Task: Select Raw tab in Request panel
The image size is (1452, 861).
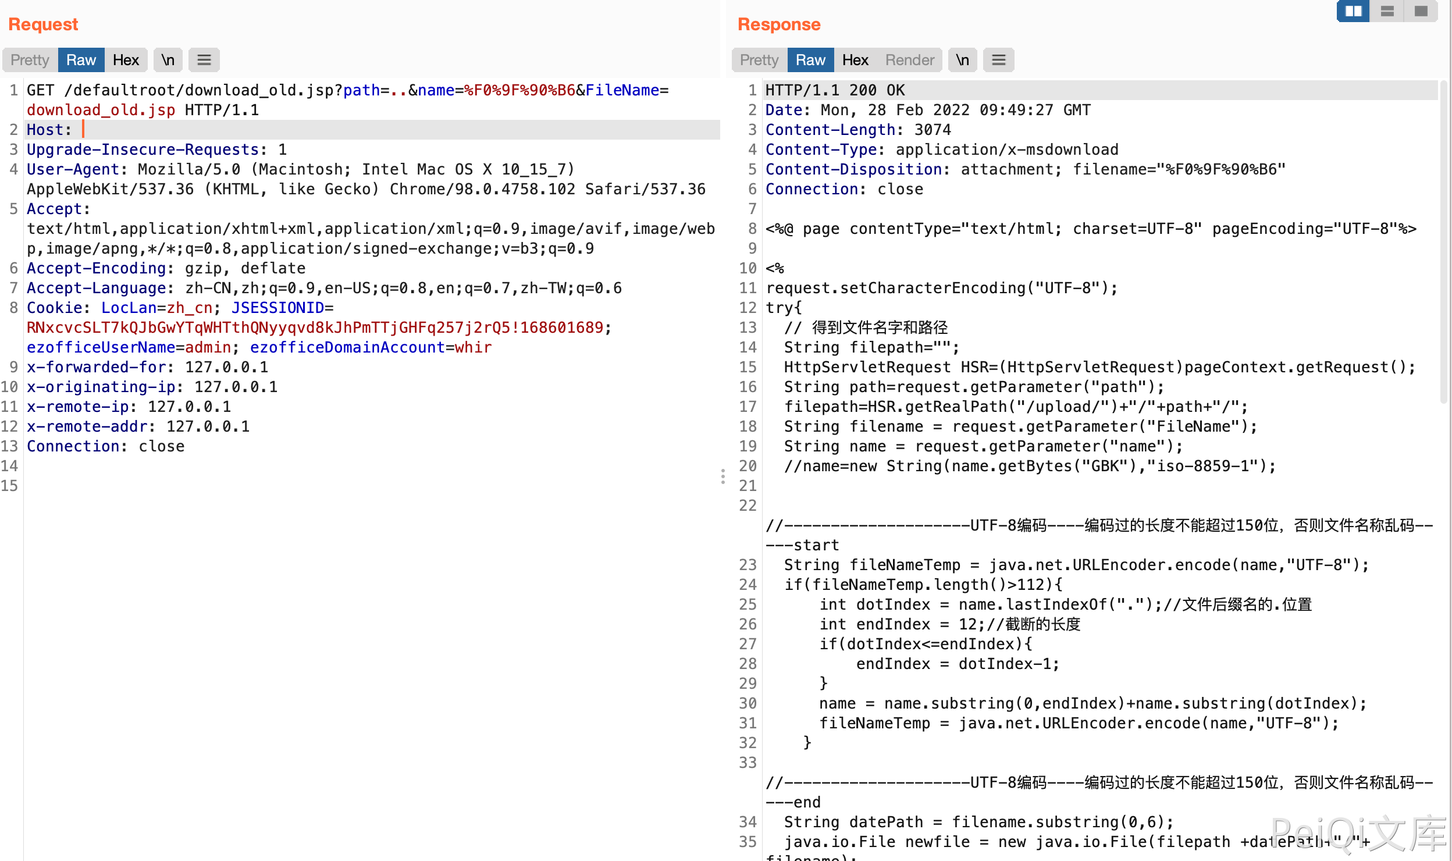Action: 81,60
